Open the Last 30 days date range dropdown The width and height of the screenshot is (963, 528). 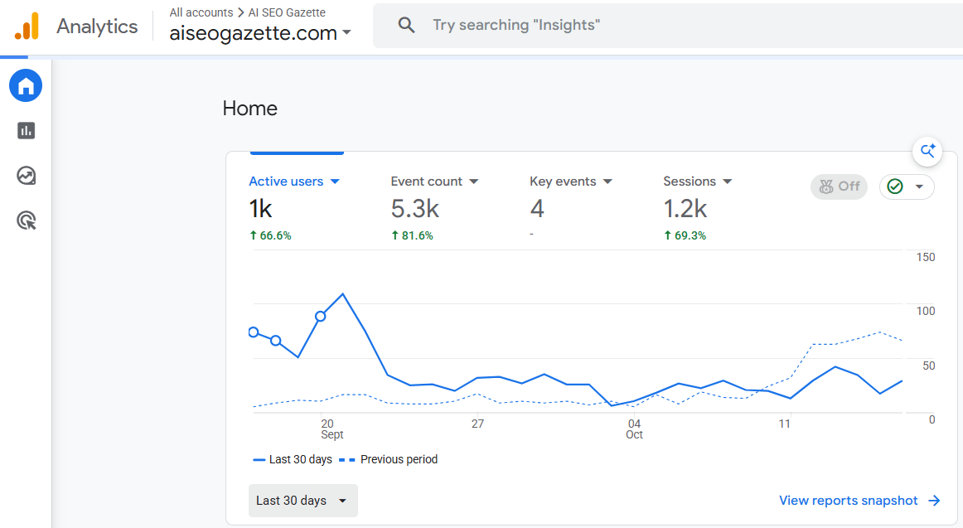click(302, 501)
